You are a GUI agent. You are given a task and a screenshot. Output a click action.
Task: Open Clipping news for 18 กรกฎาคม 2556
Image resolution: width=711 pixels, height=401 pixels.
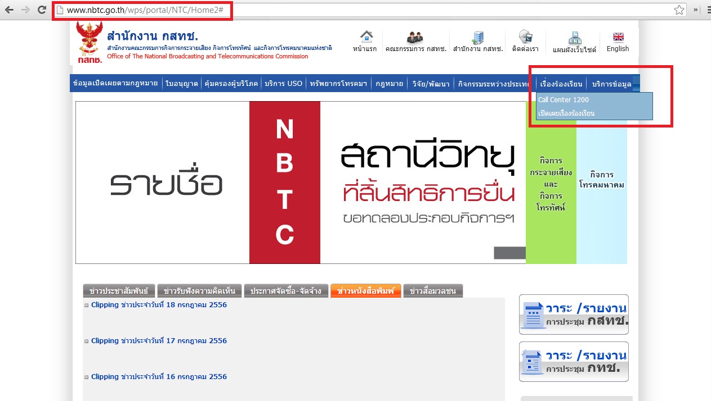tap(159, 305)
